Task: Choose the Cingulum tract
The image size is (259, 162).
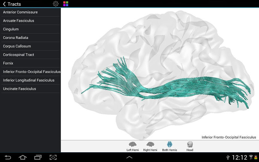Action: pyautogui.click(x=11, y=29)
